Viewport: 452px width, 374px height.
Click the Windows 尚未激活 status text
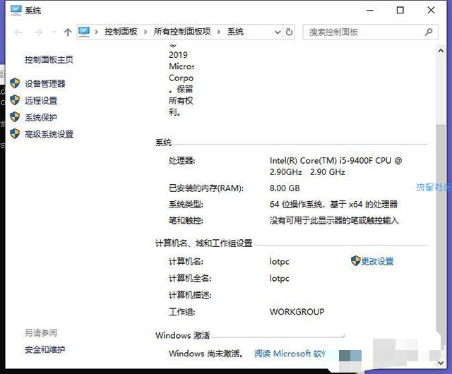pos(206,354)
